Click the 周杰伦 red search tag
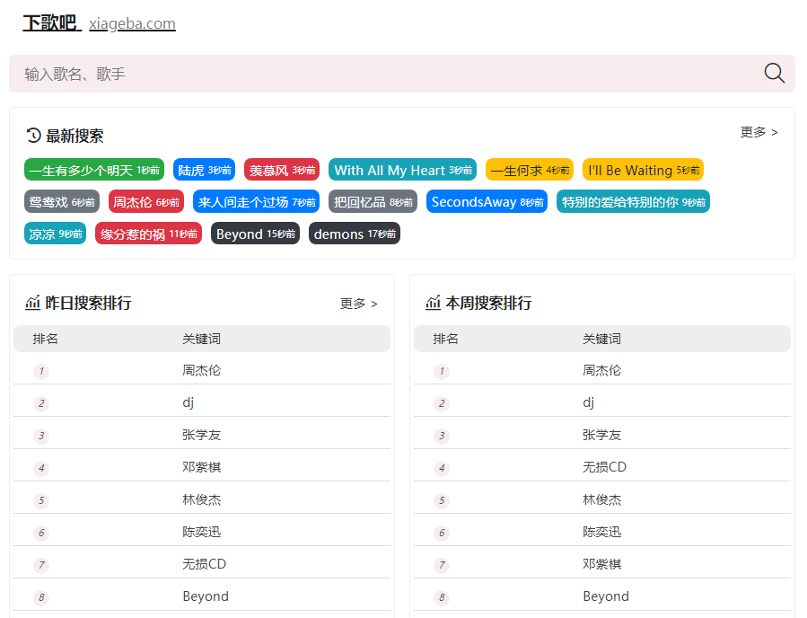 [x=145, y=201]
